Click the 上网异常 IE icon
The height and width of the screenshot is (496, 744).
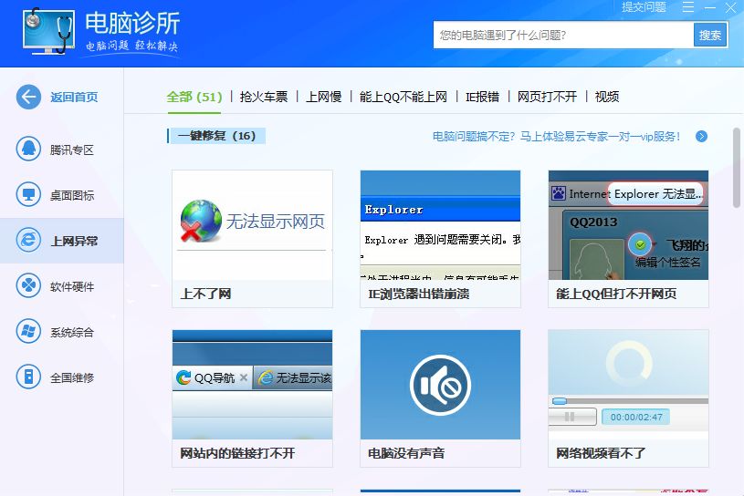(28, 240)
